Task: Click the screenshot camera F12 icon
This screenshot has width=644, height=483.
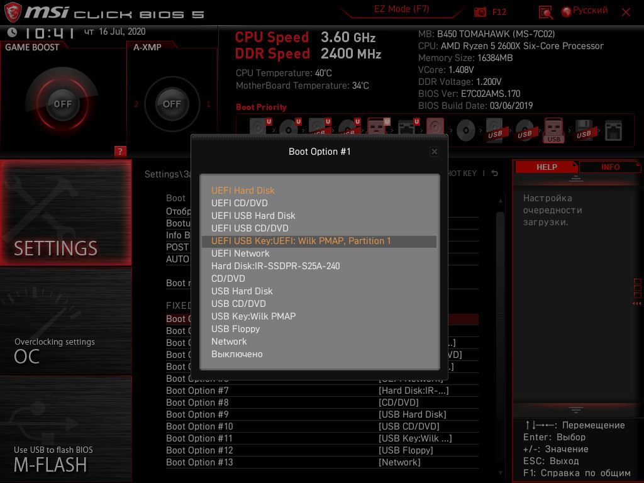Action: click(480, 12)
